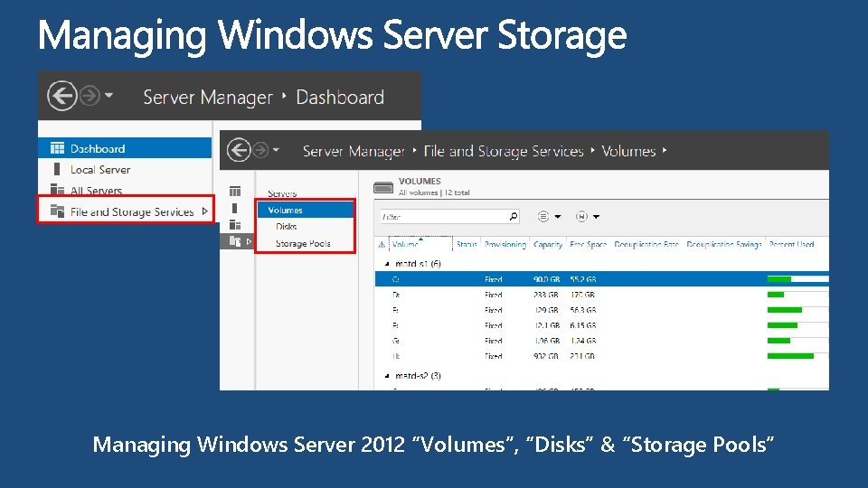
Task: Click collapsed Dashboard icon in Volumes window
Action: coord(235,191)
